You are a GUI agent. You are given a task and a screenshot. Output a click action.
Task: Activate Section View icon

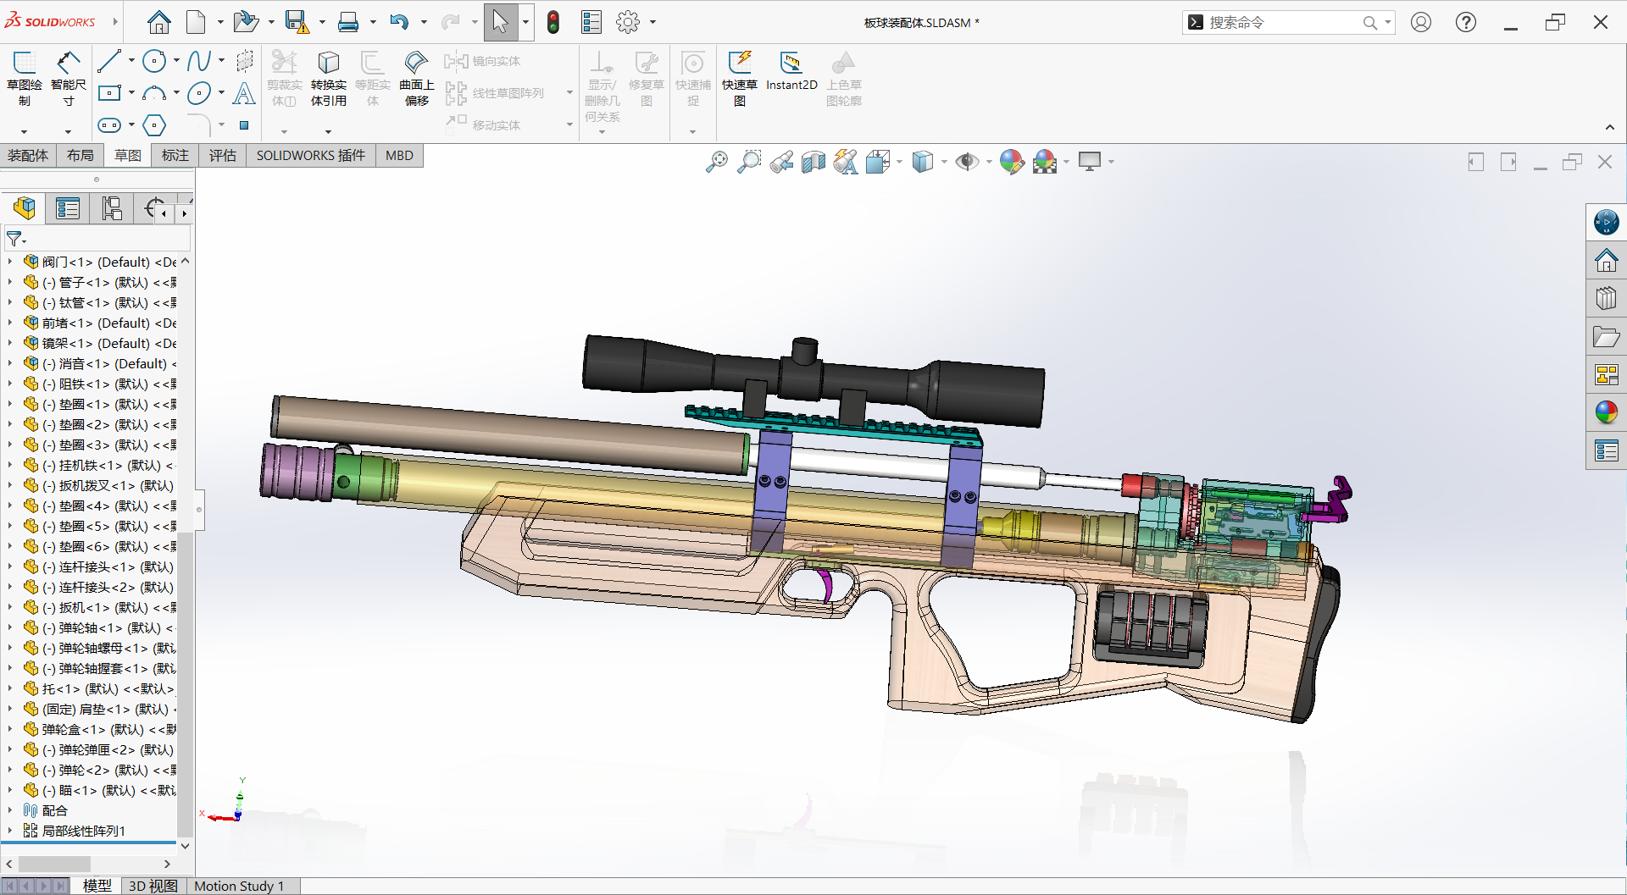tap(813, 161)
